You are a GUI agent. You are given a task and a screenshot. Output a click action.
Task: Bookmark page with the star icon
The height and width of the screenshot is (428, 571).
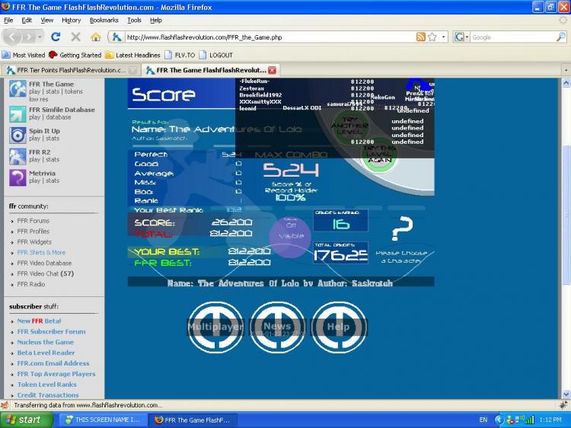[432, 37]
